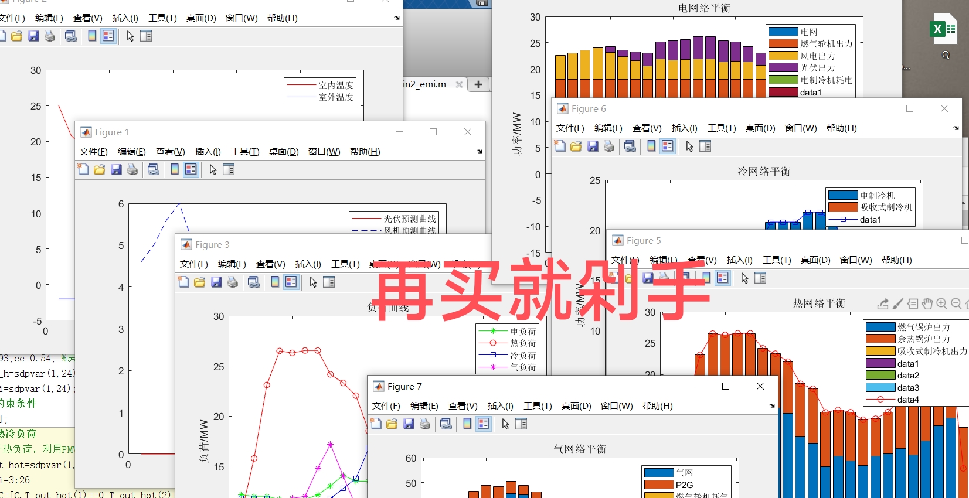Click dock arrow at Figure 7 menu bar end

(772, 406)
